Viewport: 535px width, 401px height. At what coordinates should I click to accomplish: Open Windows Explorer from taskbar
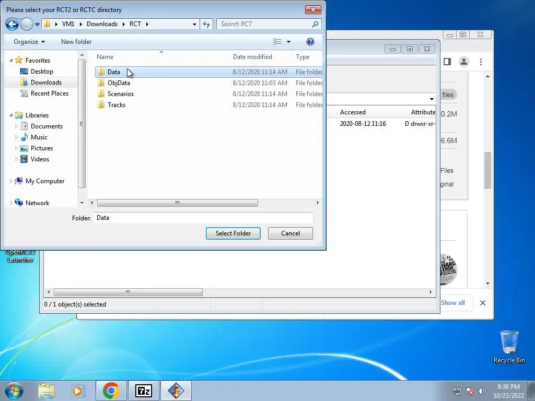(46, 391)
